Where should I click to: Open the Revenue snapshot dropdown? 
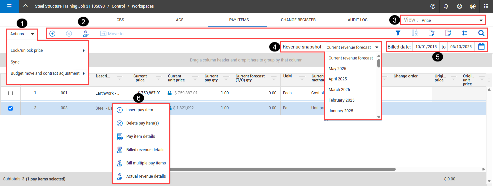pyautogui.click(x=353, y=47)
